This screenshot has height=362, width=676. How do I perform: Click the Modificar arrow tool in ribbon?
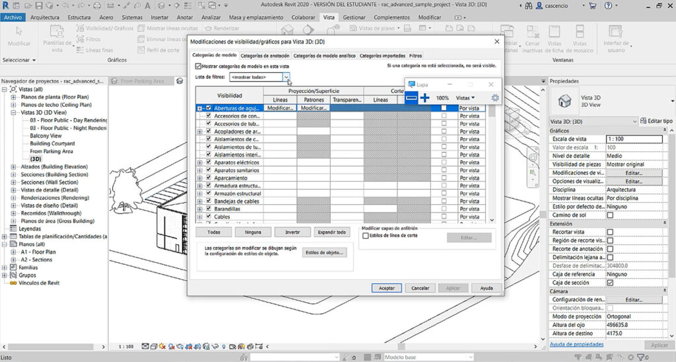pos(19,32)
